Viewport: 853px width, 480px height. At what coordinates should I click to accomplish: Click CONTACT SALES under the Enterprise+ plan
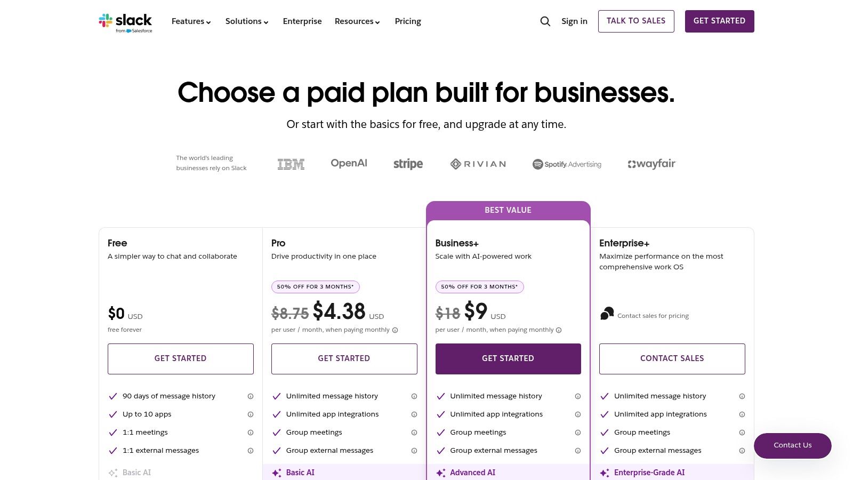(x=672, y=358)
